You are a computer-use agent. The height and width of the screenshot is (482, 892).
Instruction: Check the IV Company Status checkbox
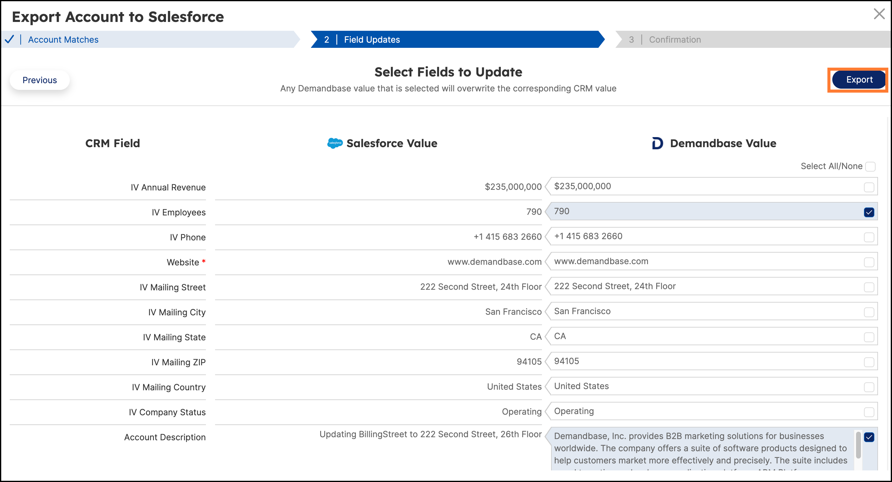(869, 412)
